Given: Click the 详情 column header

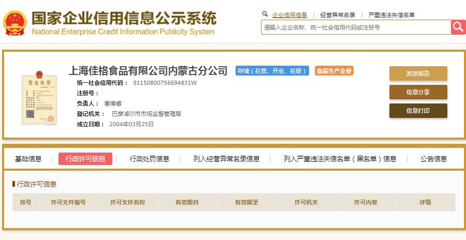Looking at the screenshot, I should 426,202.
